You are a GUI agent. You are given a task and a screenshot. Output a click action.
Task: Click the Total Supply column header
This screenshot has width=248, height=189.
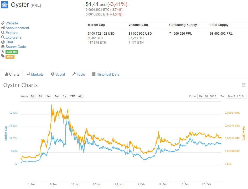coord(219,25)
